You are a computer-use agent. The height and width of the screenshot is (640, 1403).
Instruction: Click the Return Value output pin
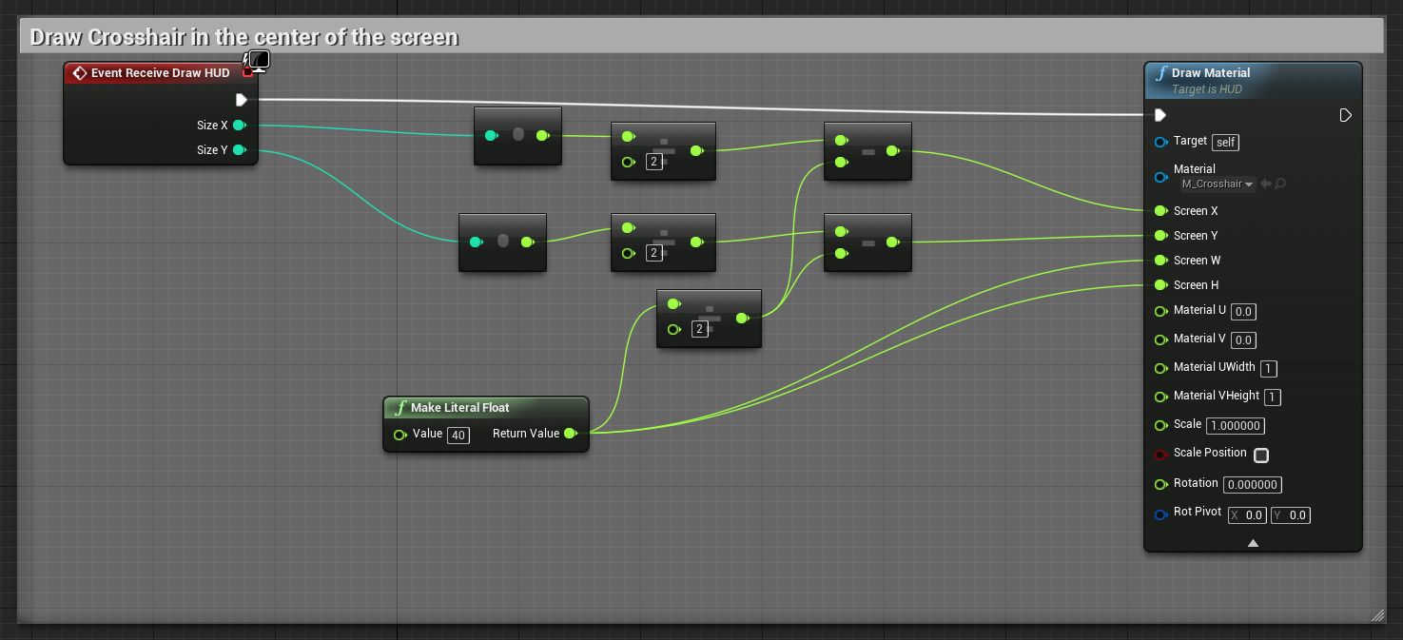click(x=571, y=434)
